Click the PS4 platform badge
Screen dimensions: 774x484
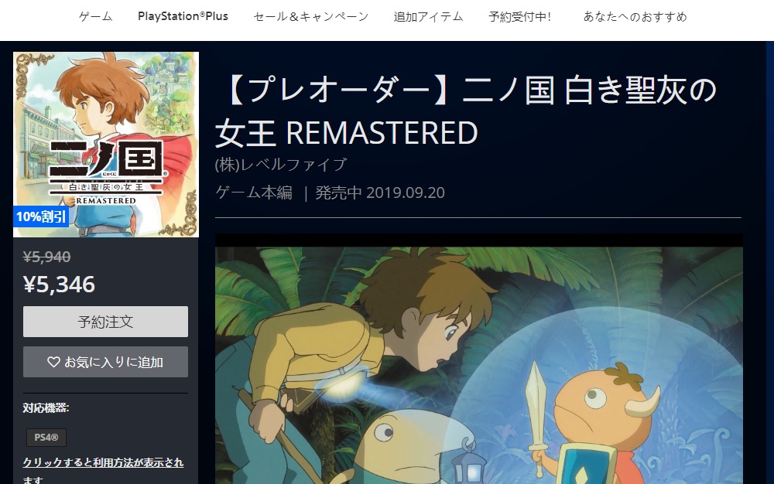tap(46, 437)
